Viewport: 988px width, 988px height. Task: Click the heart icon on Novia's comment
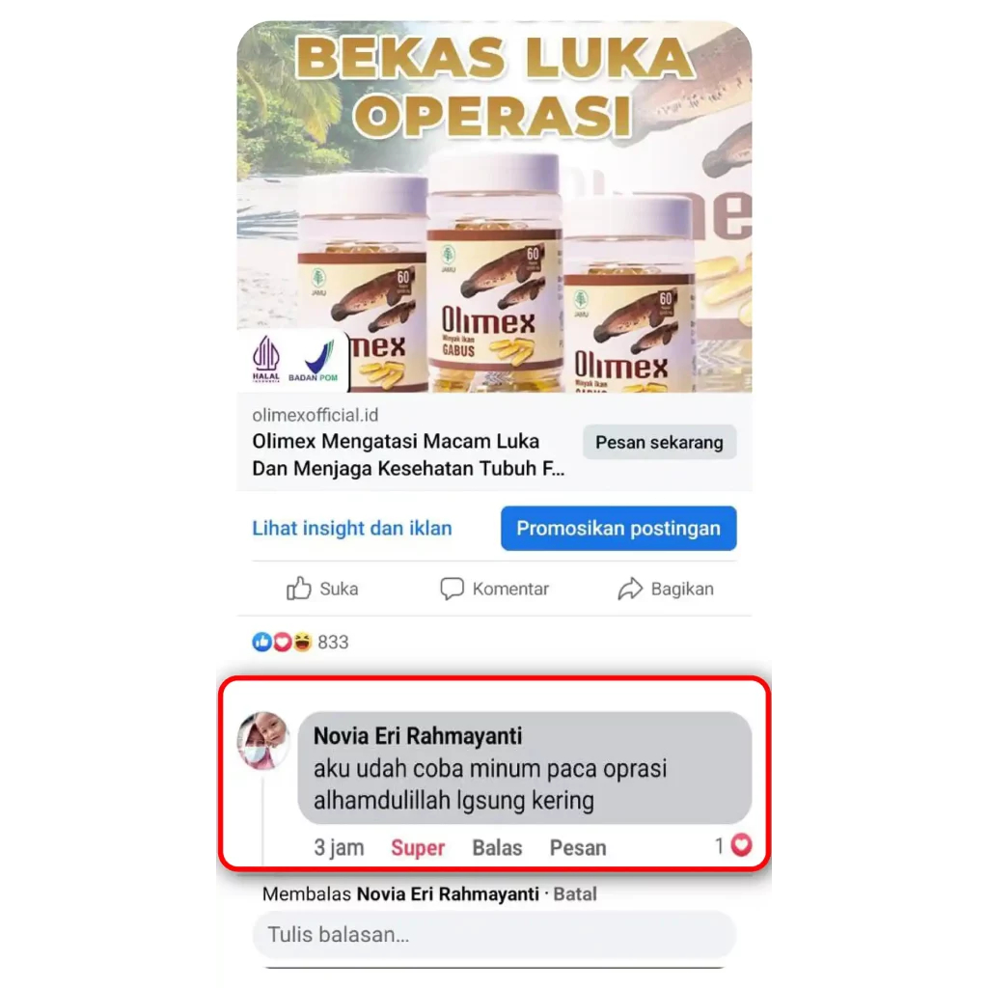coord(742,845)
